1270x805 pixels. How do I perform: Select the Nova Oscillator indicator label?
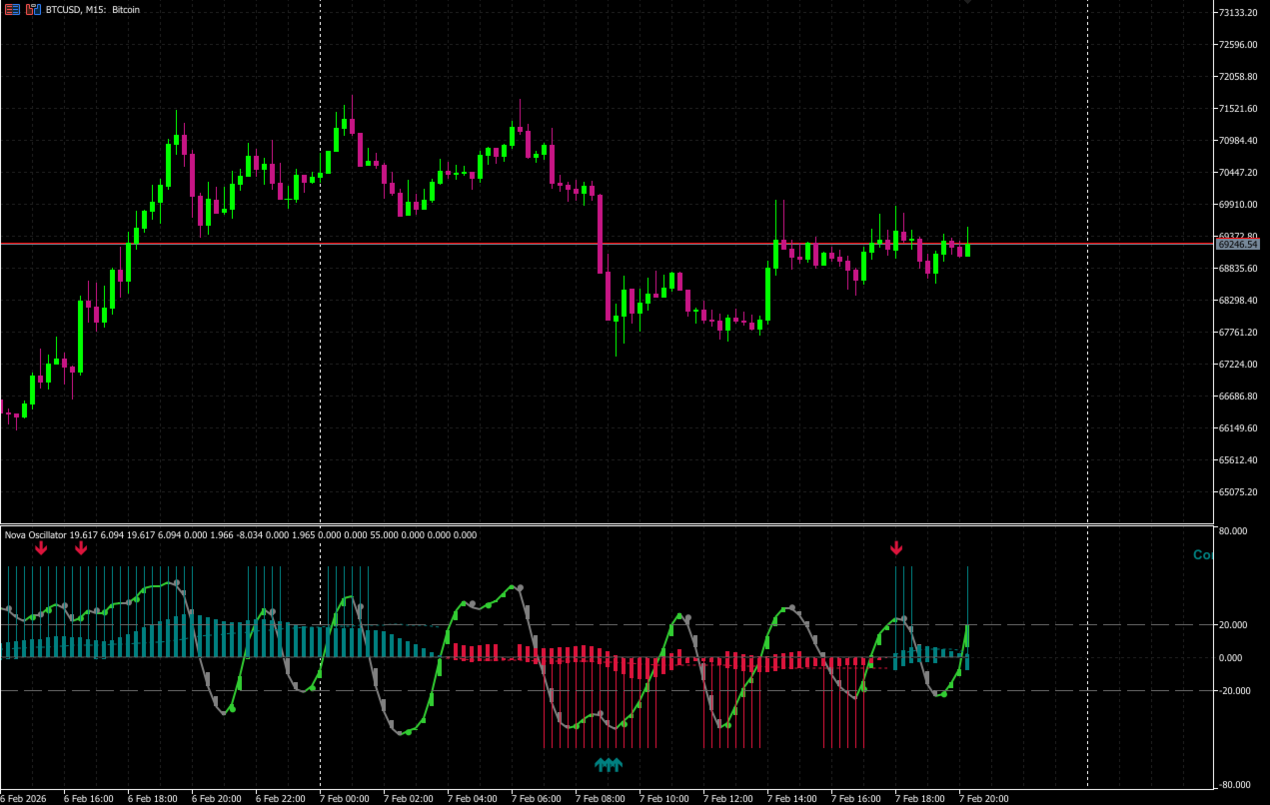click(x=35, y=535)
